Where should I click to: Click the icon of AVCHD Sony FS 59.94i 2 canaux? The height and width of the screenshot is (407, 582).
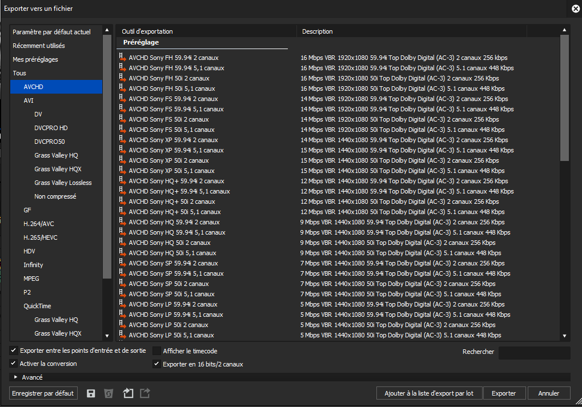[122, 98]
